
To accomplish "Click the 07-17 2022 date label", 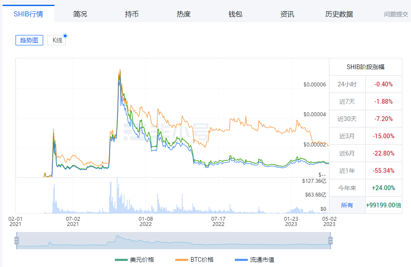I will click(218, 221).
